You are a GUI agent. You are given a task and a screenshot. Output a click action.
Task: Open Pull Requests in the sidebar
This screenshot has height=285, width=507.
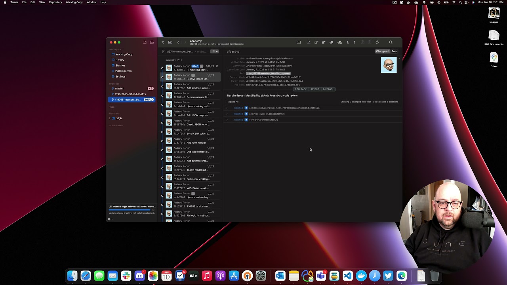pyautogui.click(x=123, y=71)
